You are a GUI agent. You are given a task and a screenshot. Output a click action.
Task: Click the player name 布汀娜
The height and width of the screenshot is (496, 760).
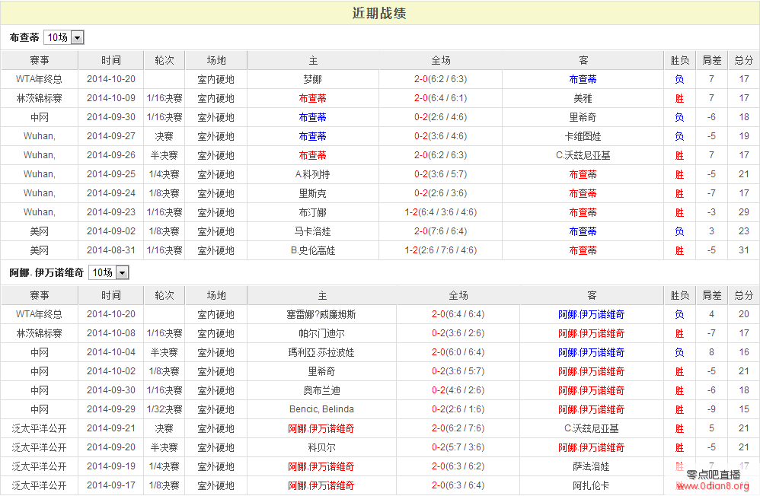pyautogui.click(x=313, y=213)
